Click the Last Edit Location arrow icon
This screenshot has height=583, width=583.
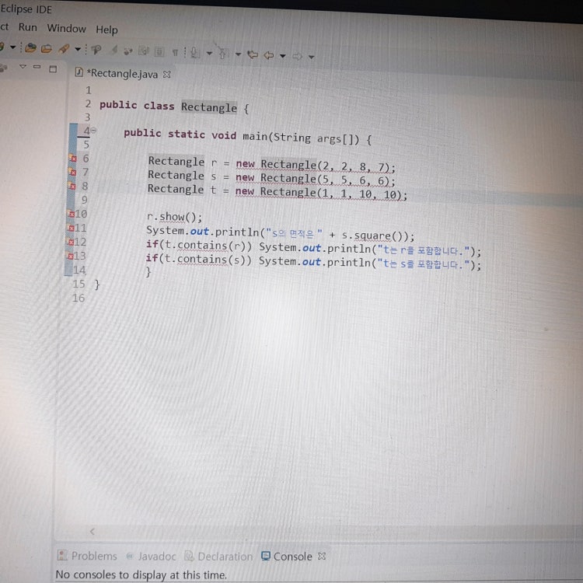pyautogui.click(x=253, y=54)
